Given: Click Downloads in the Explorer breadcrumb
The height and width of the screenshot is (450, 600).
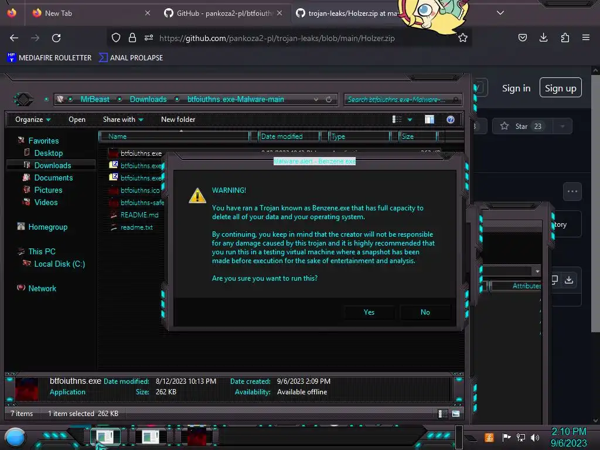Looking at the screenshot, I should [148, 100].
